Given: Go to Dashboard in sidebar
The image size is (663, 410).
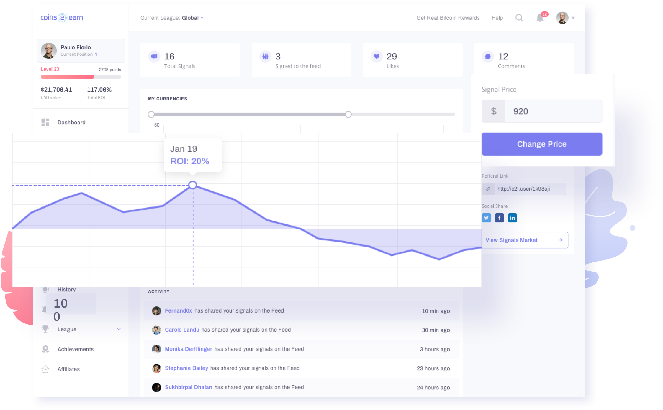Looking at the screenshot, I should (71, 123).
